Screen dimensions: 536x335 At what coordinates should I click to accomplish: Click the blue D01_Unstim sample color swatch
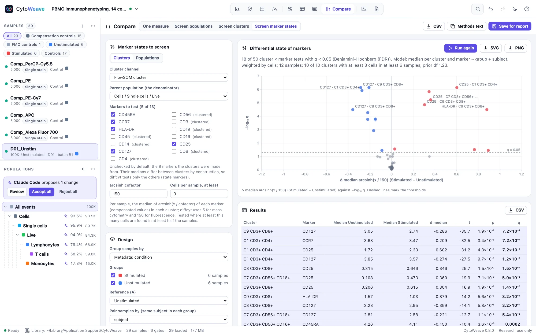[x=77, y=154]
